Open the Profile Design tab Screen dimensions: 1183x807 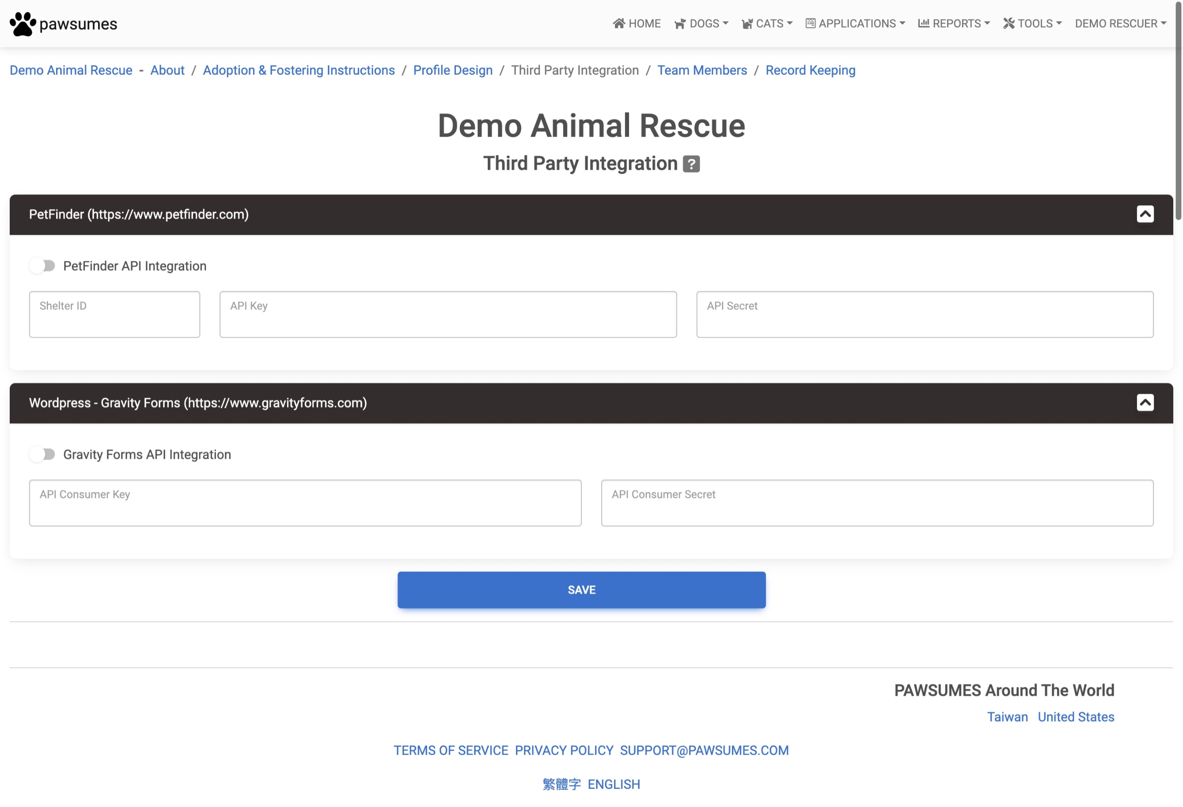(452, 70)
